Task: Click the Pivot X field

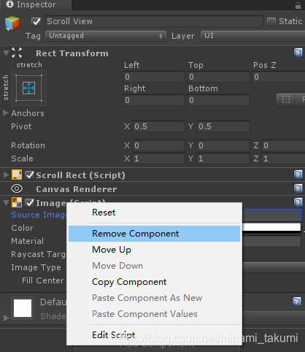Action: [x=158, y=126]
